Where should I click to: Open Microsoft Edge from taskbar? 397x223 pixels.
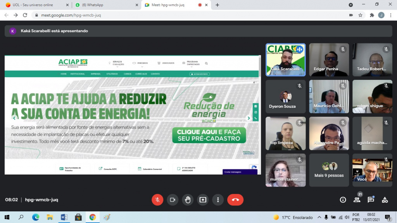(35, 217)
